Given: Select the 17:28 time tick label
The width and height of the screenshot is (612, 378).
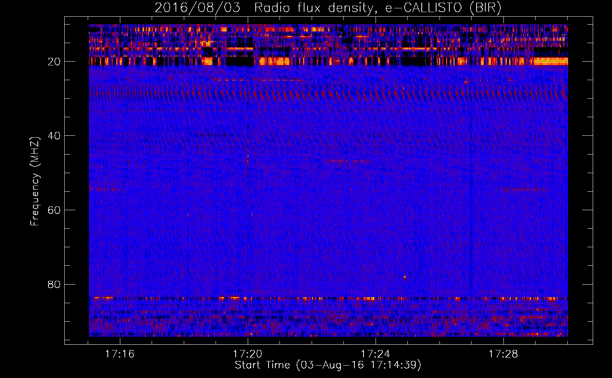Looking at the screenshot, I should point(503,354).
